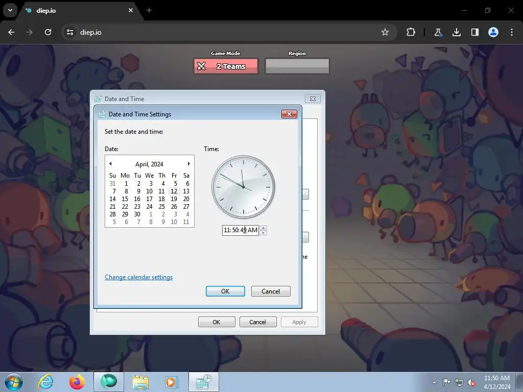
Task: Open the Windows Start orb
Action: point(14,382)
